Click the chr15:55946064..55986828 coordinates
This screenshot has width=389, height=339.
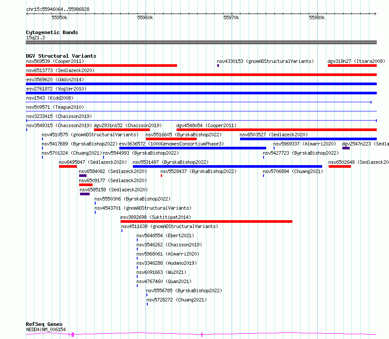tap(58, 9)
